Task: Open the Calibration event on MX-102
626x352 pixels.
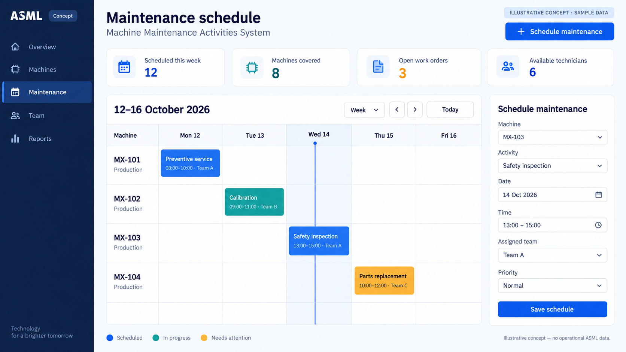Action: (x=254, y=202)
